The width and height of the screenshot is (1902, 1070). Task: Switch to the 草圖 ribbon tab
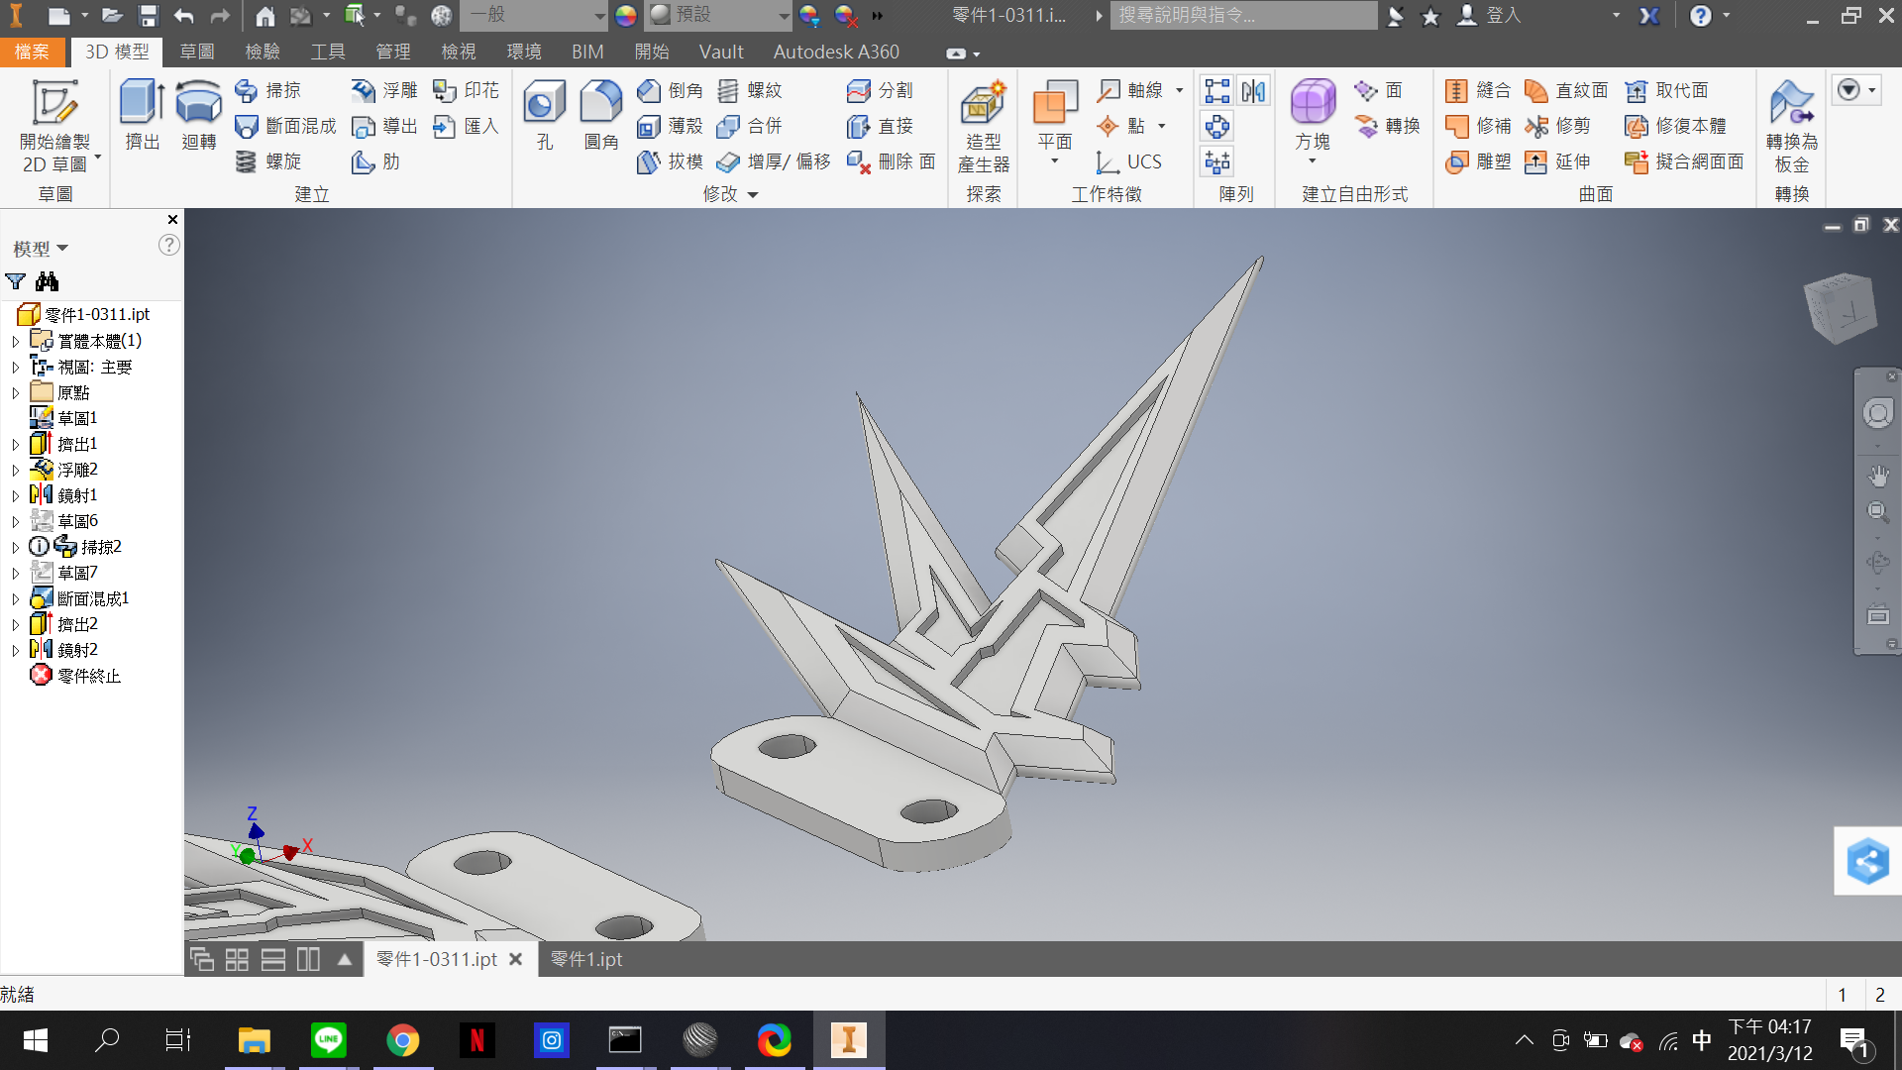coord(196,52)
